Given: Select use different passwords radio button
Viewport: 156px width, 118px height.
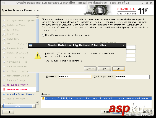Looking at the screenshot, I should click(x=43, y=35).
